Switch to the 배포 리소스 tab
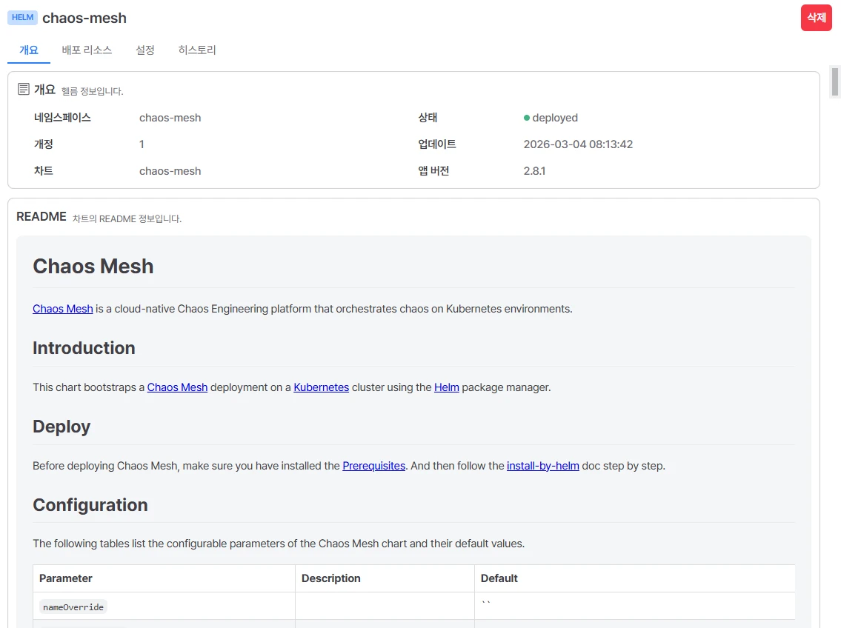Viewport: 841px width, 628px height. point(87,50)
